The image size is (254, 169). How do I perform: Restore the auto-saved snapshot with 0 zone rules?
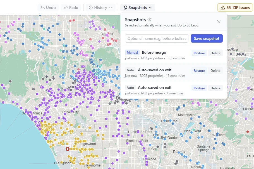[x=199, y=88]
